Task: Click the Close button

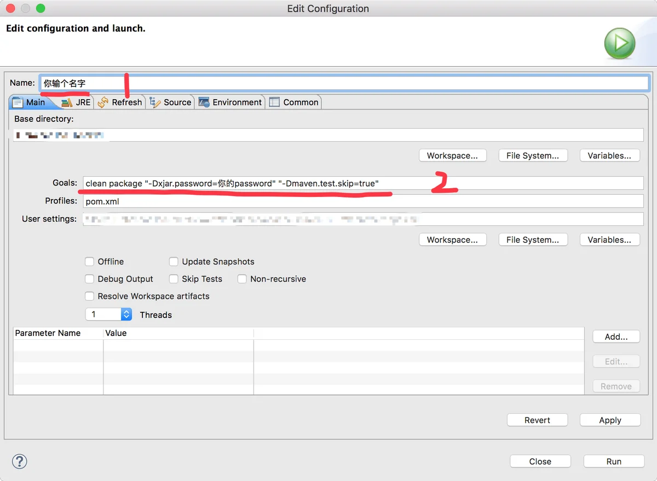Action: tap(540, 461)
